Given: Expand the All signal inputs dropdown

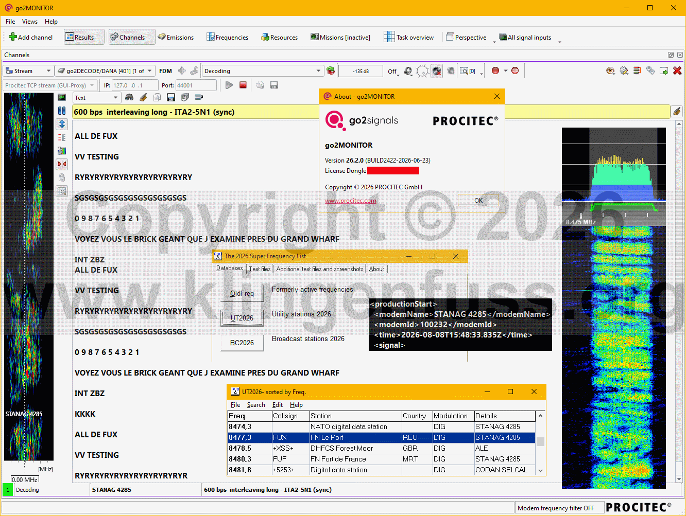Looking at the screenshot, I should 530,37.
